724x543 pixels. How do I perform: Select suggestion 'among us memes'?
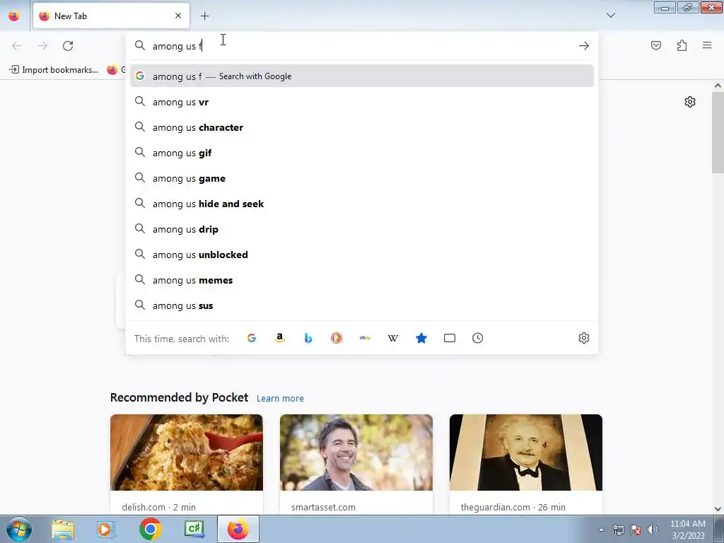pos(362,280)
